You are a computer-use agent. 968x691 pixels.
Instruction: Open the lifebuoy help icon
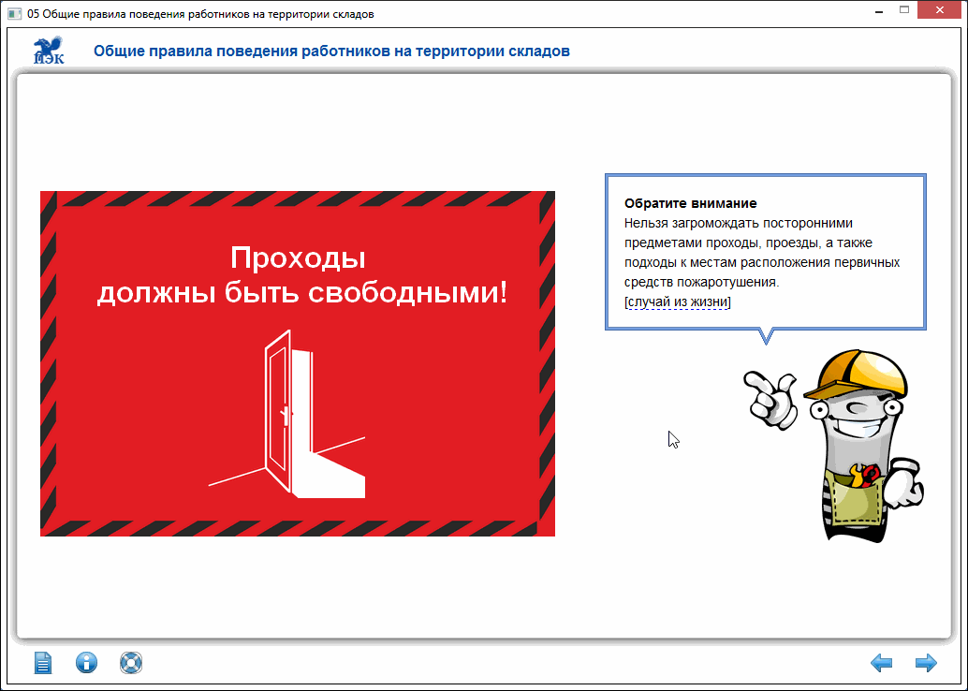click(131, 663)
